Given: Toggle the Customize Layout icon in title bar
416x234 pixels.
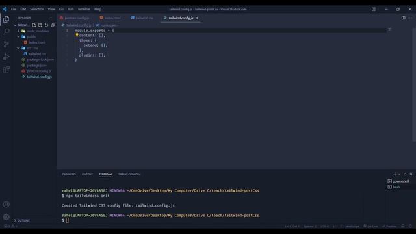Looking at the screenshot, I should 374,9.
